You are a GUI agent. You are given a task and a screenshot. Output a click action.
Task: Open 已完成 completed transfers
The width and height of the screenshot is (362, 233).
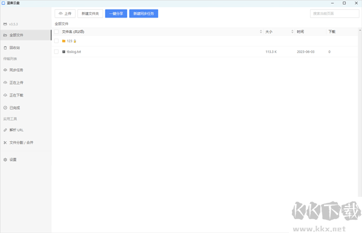coord(25,108)
